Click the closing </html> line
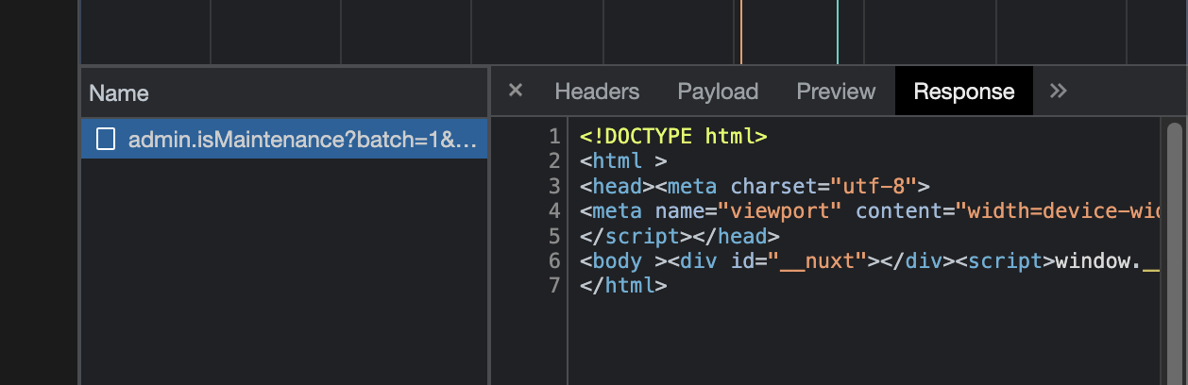This screenshot has width=1188, height=385. [623, 284]
